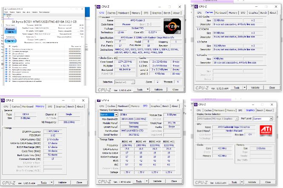Click the CAS# Latency '17.0 clocks' value
The image size is (283, 188).
(x=53, y=139)
